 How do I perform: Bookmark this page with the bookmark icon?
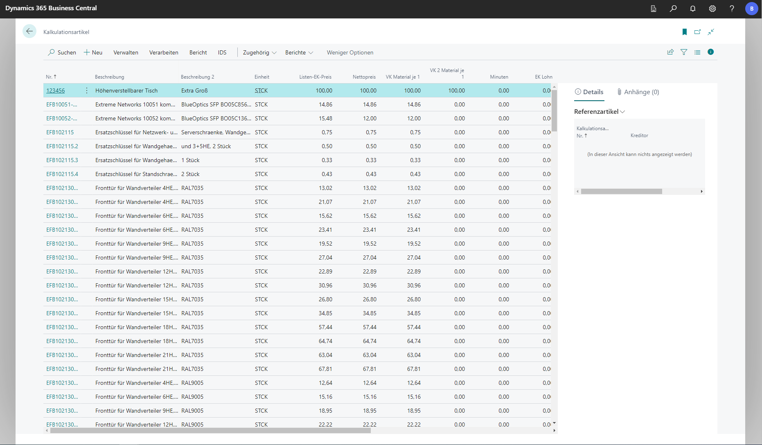685,32
